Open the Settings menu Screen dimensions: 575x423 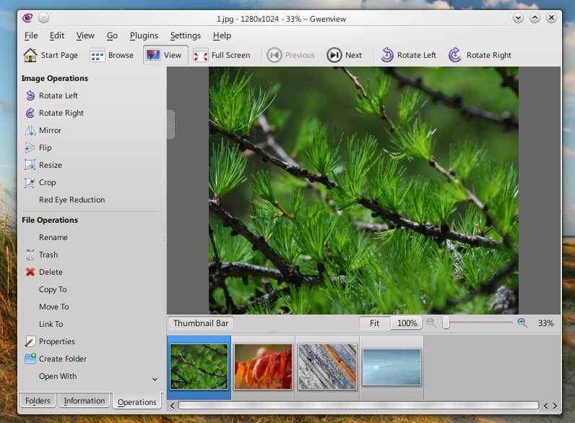(x=186, y=35)
